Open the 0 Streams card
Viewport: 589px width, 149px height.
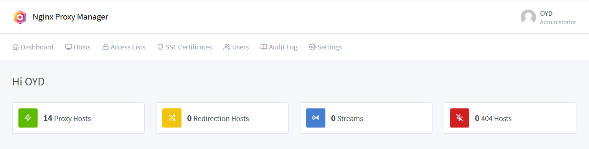[x=366, y=118]
